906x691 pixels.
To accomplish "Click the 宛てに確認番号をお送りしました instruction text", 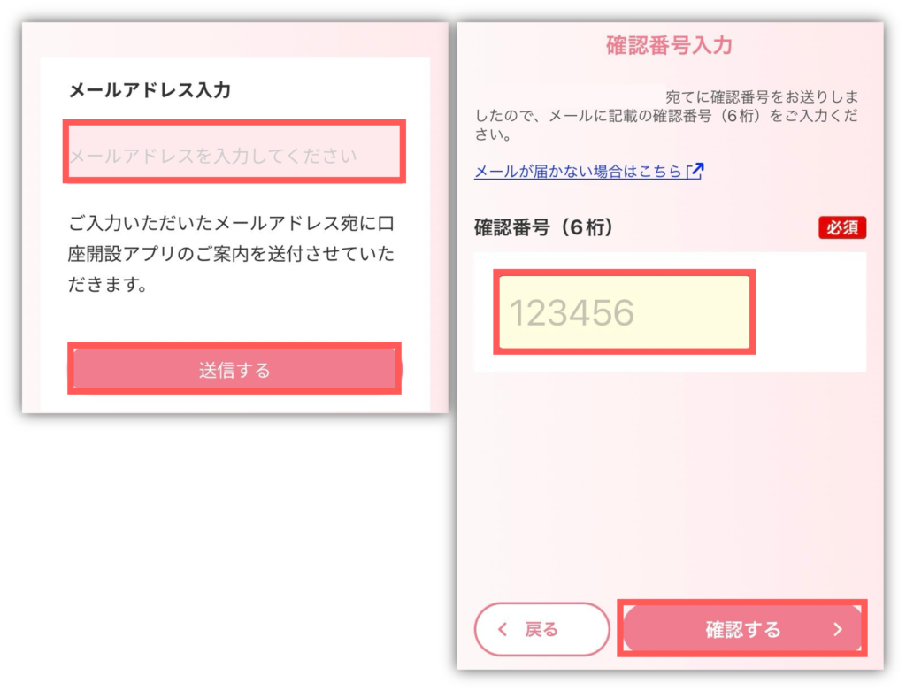I will pyautogui.click(x=666, y=116).
